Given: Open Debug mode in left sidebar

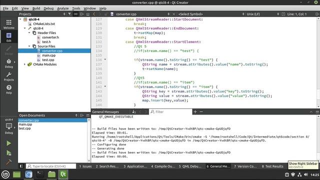Looking at the screenshot, I should tap(9, 63).
